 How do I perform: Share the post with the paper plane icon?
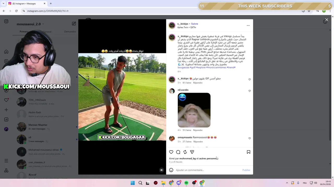(192, 152)
